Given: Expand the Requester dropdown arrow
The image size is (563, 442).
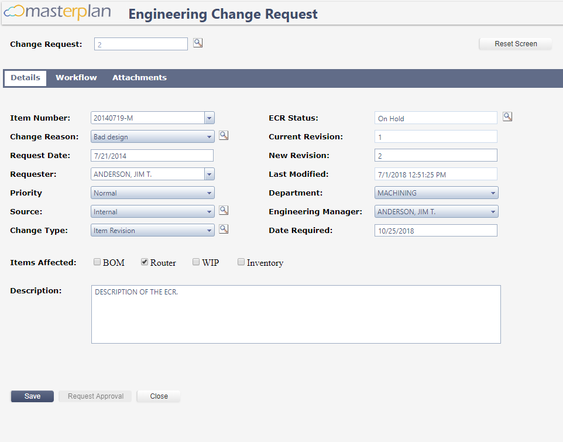Looking at the screenshot, I should click(210, 174).
